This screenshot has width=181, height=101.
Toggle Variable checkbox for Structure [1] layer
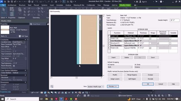pyautogui.click(x=170, y=43)
